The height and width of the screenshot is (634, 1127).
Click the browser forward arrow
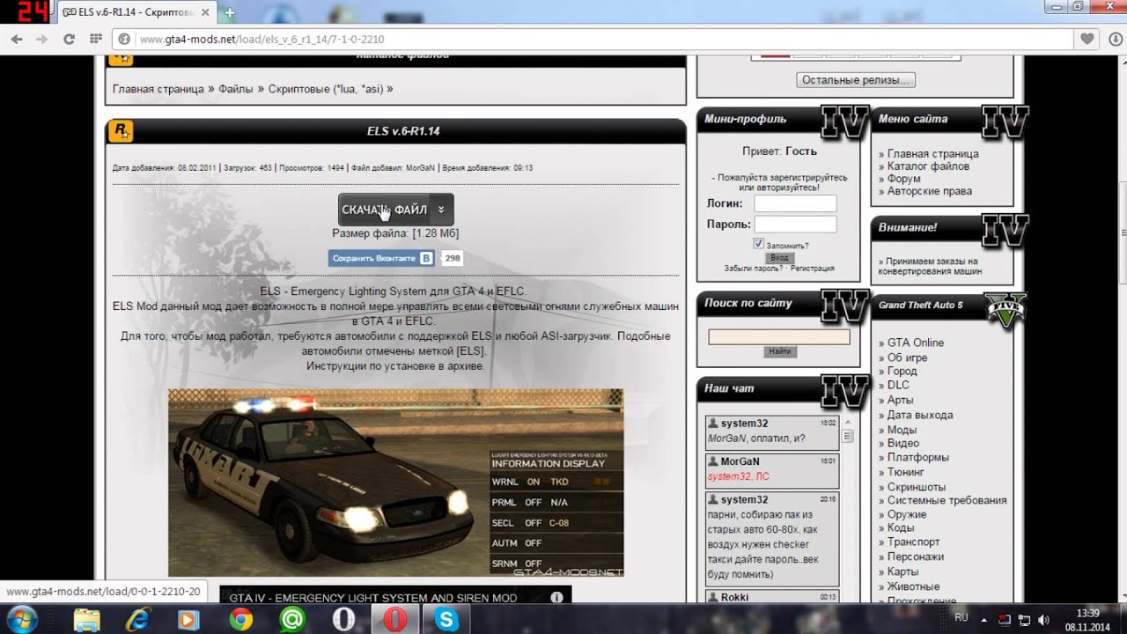(x=41, y=39)
